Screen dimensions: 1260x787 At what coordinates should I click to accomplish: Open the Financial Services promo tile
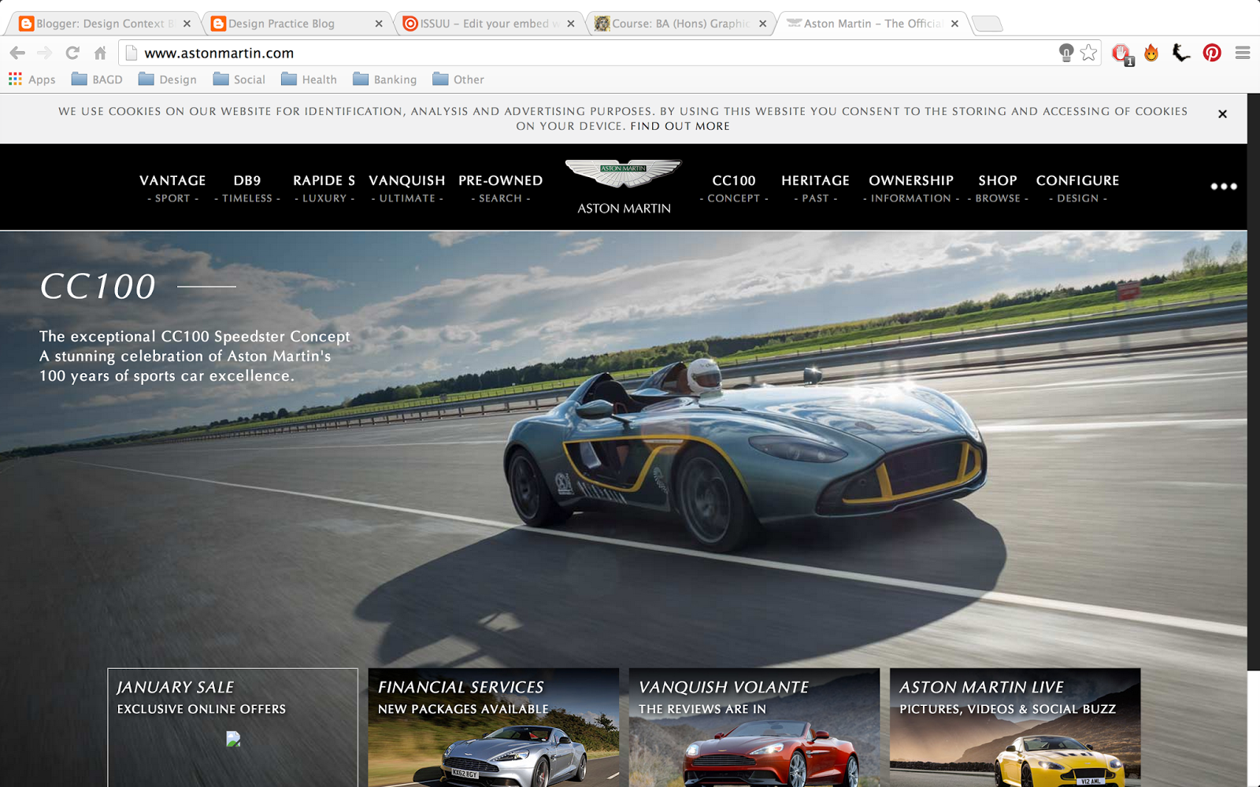[x=493, y=727]
